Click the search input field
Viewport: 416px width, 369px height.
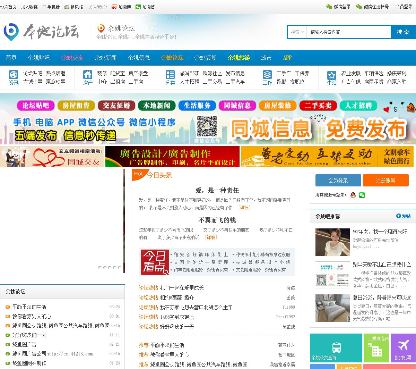(x=349, y=32)
